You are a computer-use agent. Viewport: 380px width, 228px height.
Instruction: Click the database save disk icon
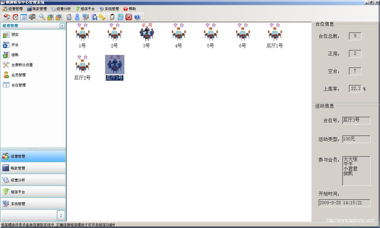pyautogui.click(x=94, y=17)
